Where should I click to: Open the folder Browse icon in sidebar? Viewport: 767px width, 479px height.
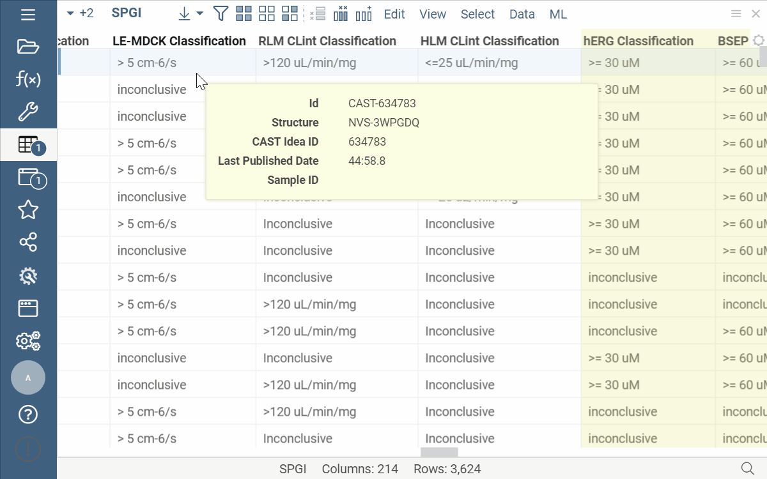[28, 46]
